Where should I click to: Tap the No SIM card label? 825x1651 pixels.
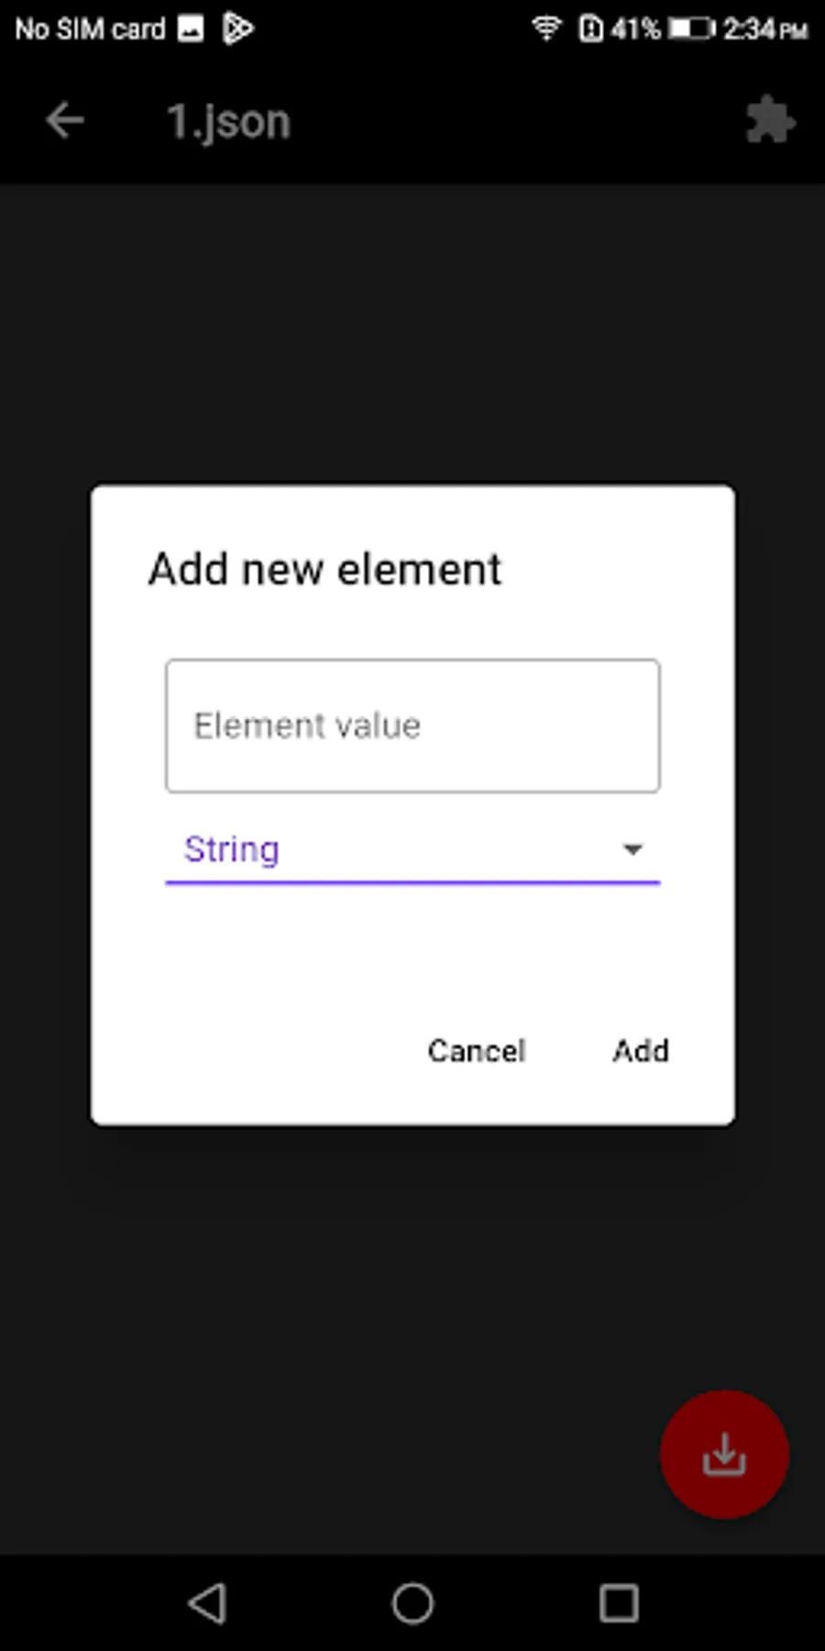point(90,29)
